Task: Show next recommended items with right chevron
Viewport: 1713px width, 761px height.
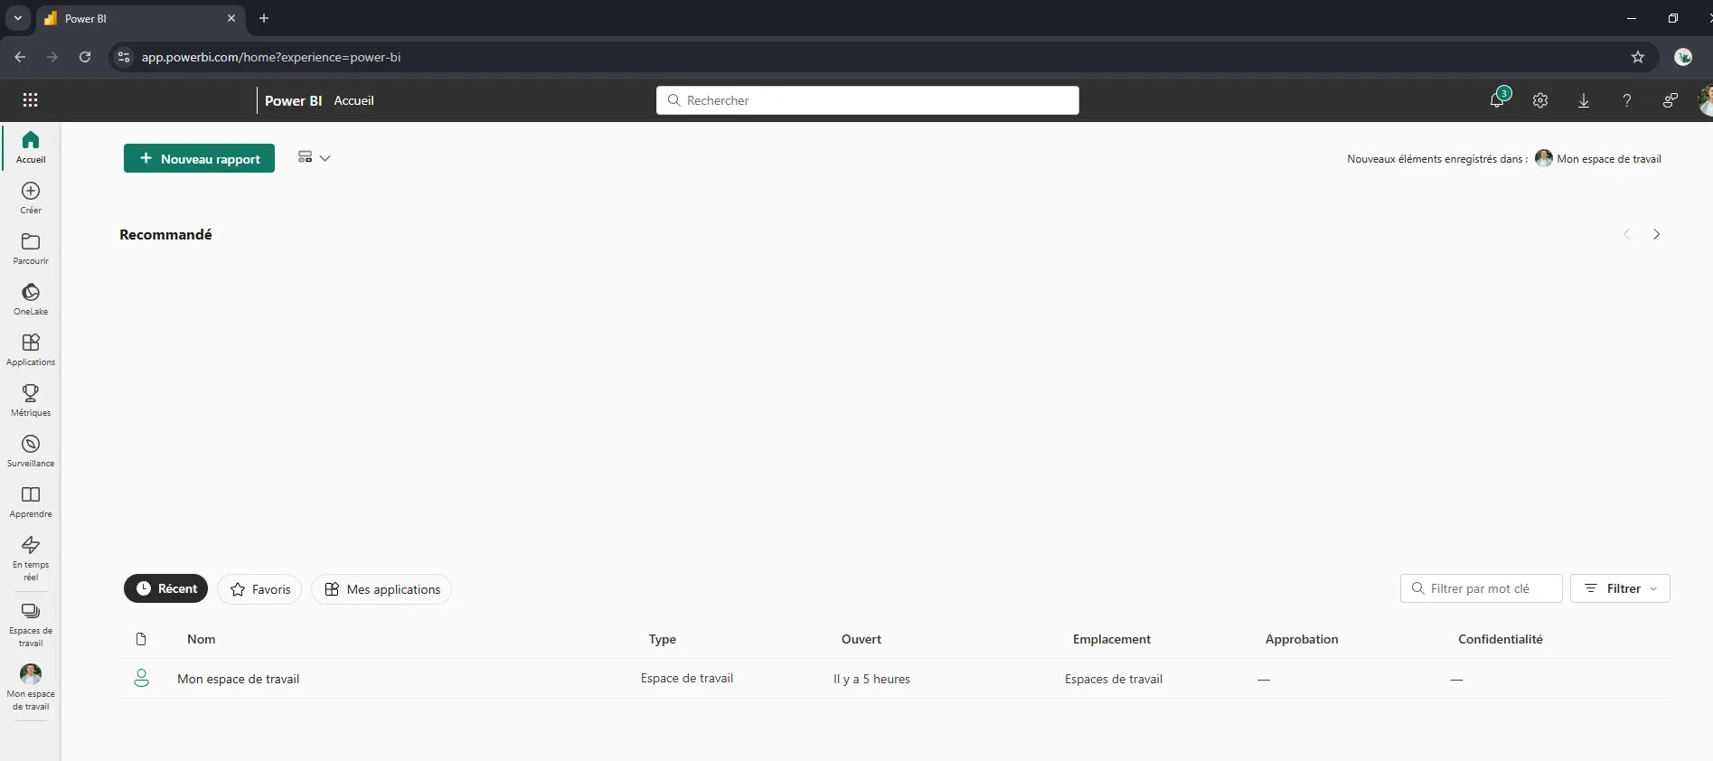Action: click(1657, 234)
